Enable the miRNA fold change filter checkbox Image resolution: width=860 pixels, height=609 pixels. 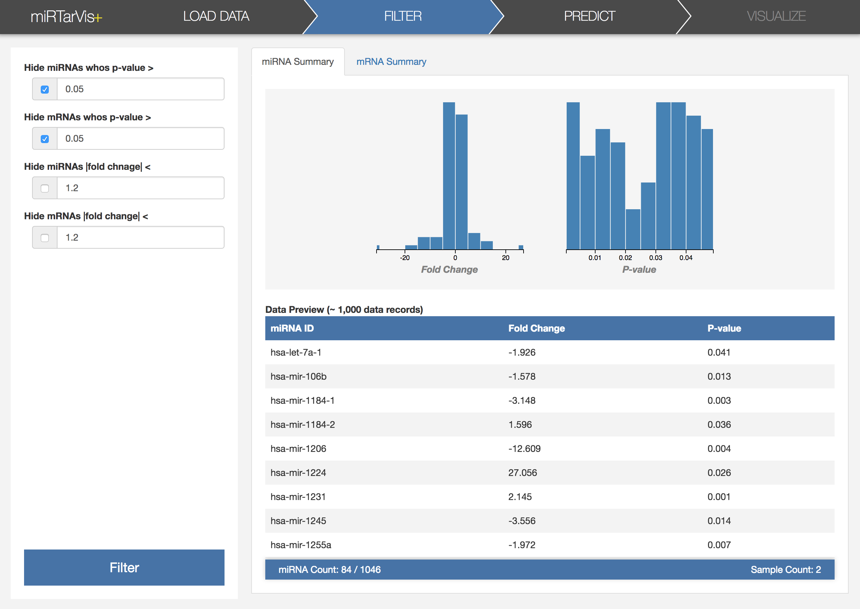(x=45, y=188)
